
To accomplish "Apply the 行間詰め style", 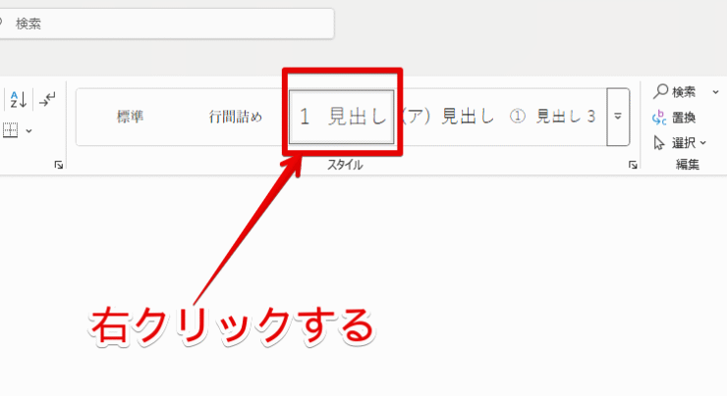I will click(x=235, y=117).
